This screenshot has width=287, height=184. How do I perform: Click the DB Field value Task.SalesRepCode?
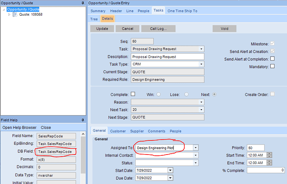[x=56, y=152]
